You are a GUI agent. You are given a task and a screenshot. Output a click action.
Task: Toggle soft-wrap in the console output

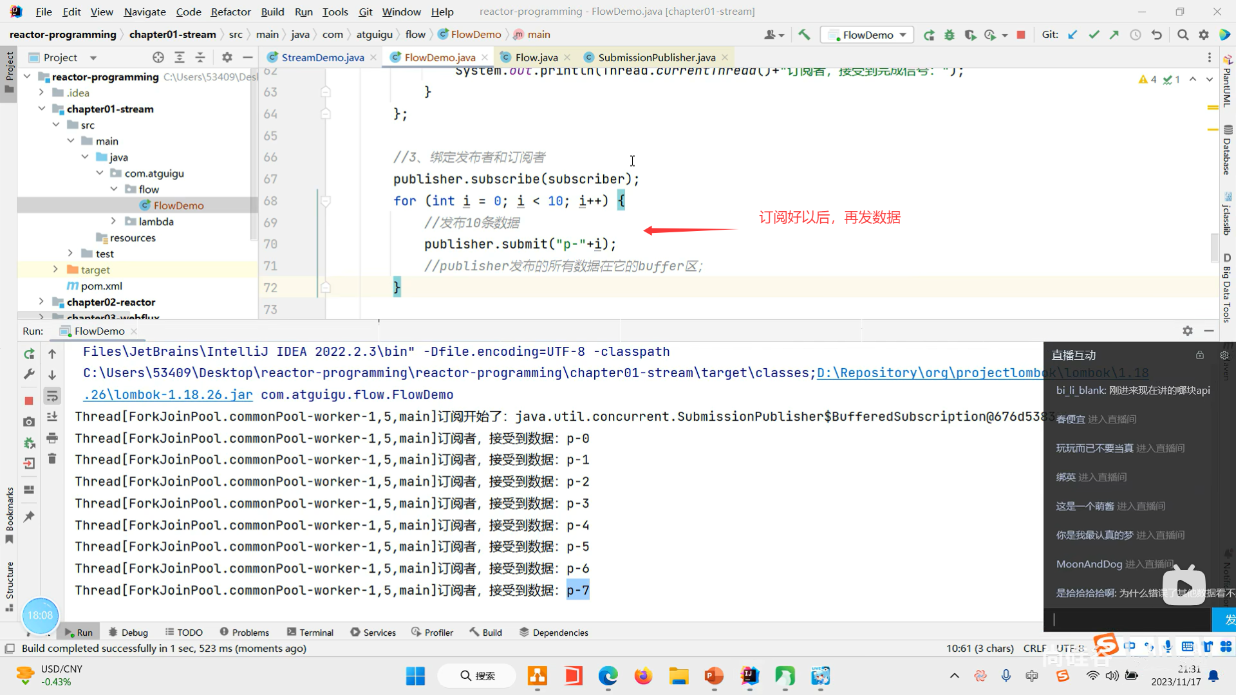pyautogui.click(x=52, y=396)
